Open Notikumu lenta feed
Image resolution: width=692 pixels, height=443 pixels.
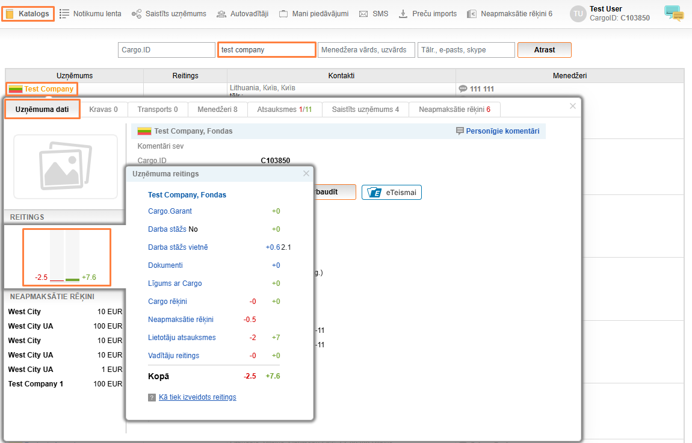point(90,14)
